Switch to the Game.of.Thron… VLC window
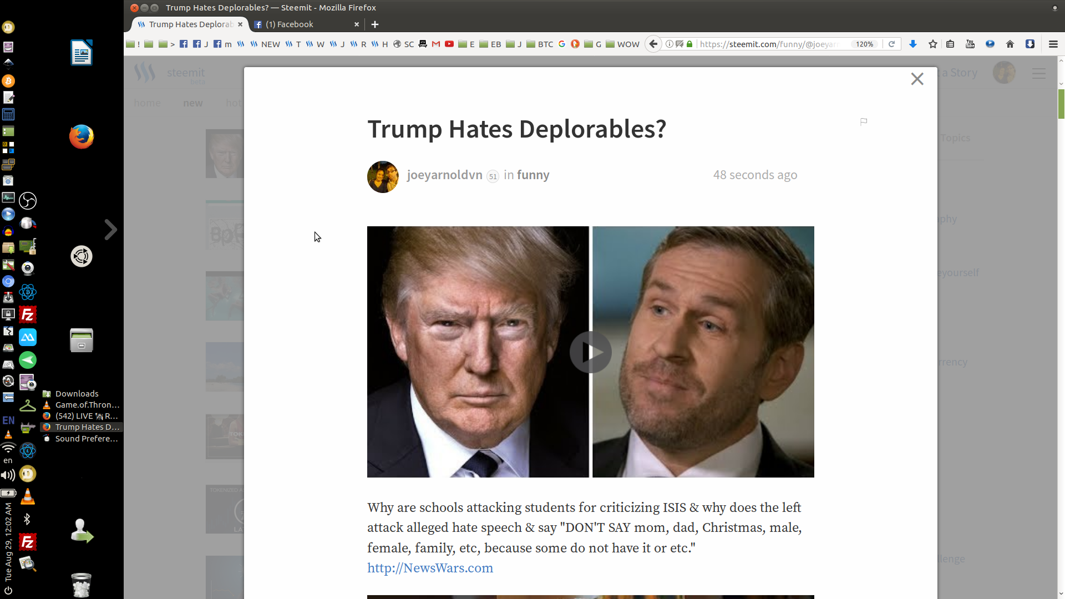The height and width of the screenshot is (599, 1065). pyautogui.click(x=81, y=404)
